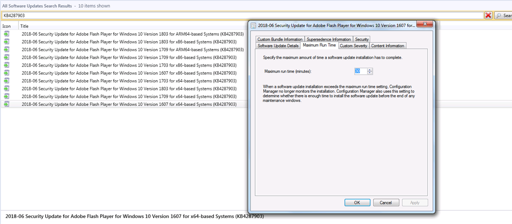512x224 pixels.
Task: Select Version 1703 x86-based Systems update title
Action: point(129,65)
